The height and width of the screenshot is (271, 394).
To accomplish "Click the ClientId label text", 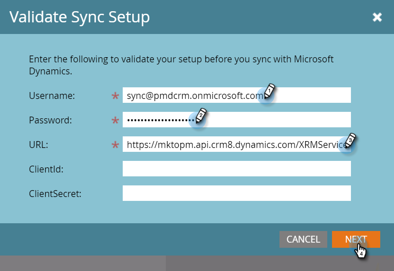I will point(46,169).
